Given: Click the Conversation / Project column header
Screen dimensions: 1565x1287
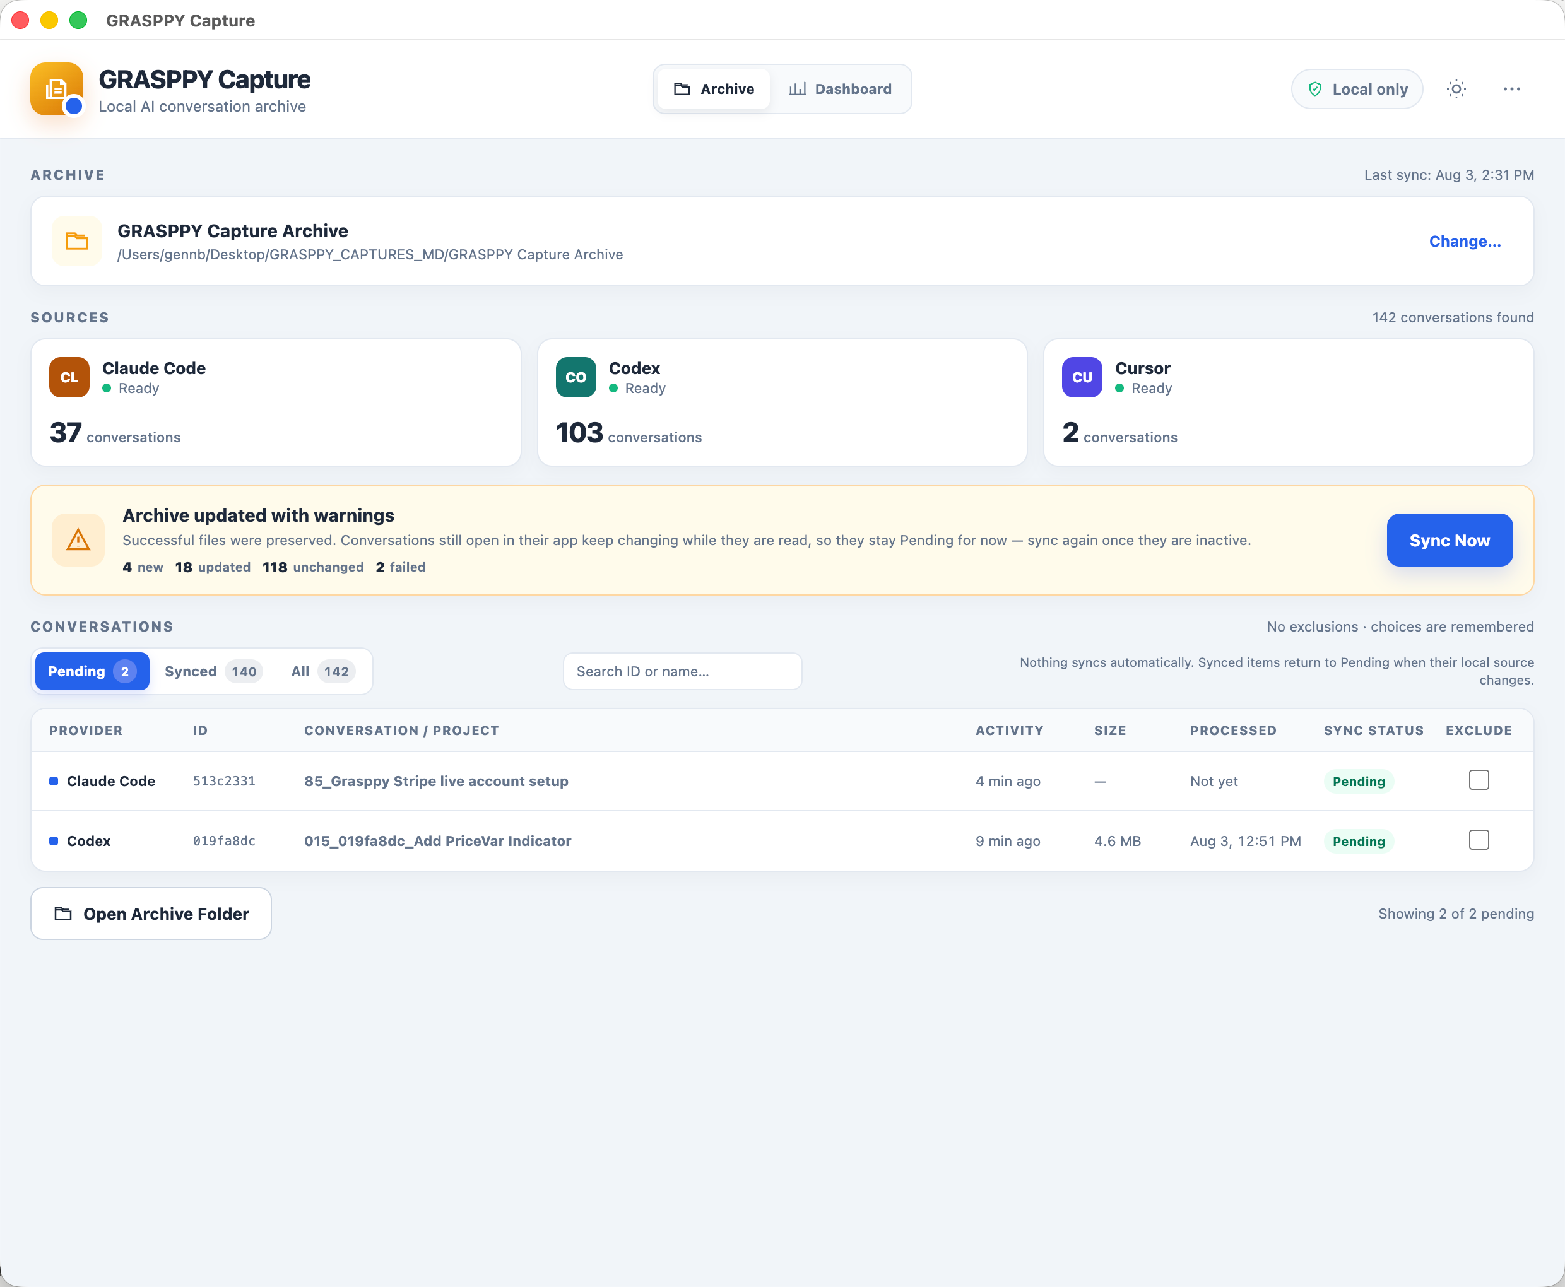Looking at the screenshot, I should tap(401, 730).
